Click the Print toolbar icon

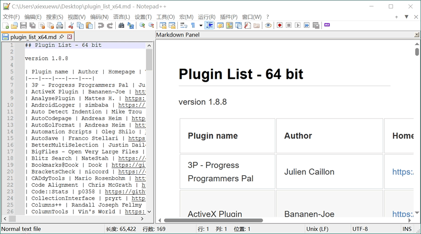(60, 25)
